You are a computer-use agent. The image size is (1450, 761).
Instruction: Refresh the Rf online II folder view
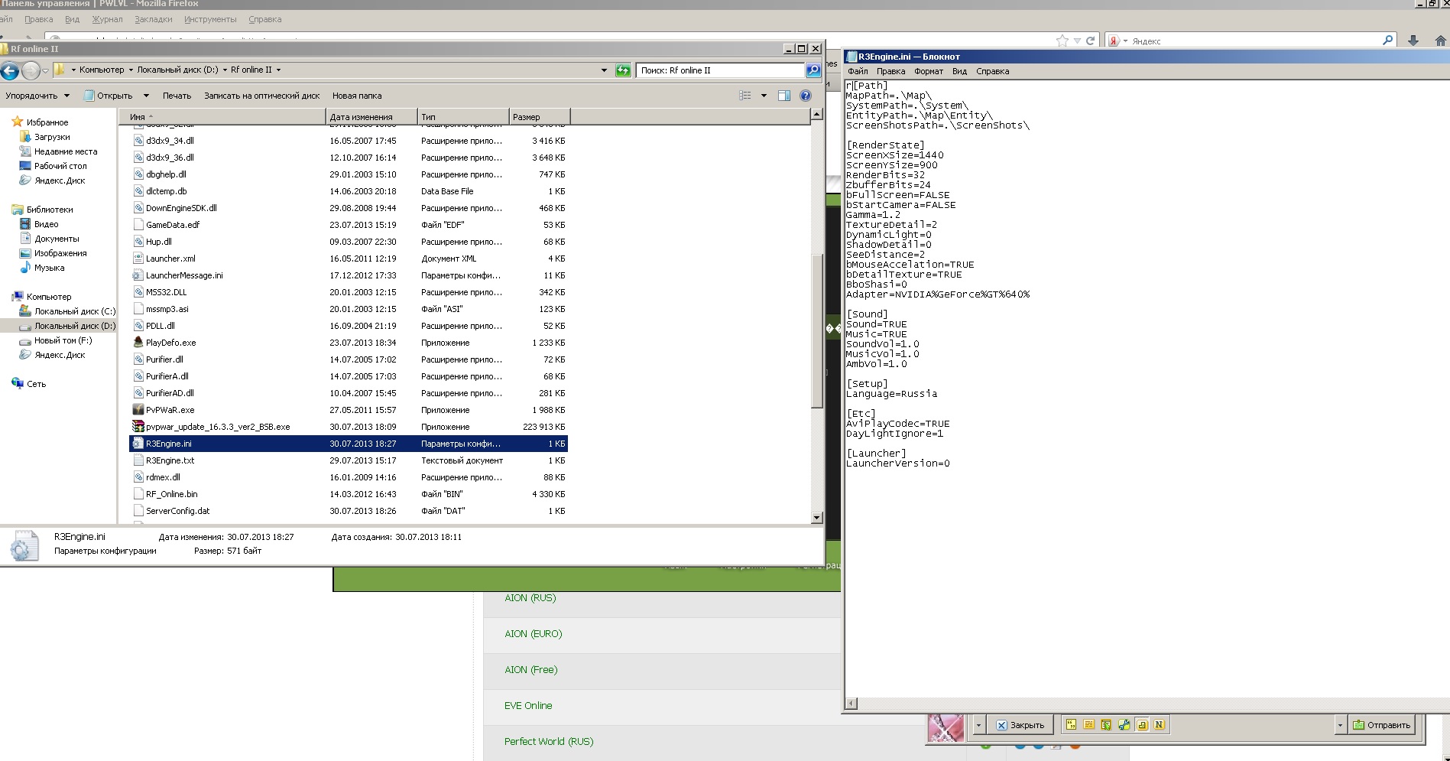coord(624,70)
